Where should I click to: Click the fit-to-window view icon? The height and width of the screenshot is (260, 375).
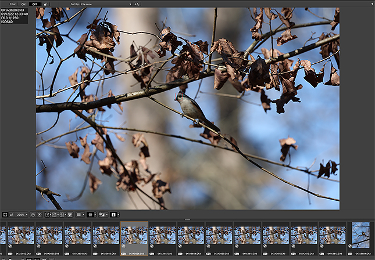pos(5,214)
